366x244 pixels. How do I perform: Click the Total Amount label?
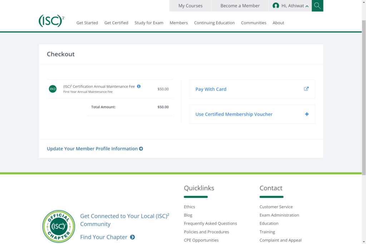[x=103, y=107]
